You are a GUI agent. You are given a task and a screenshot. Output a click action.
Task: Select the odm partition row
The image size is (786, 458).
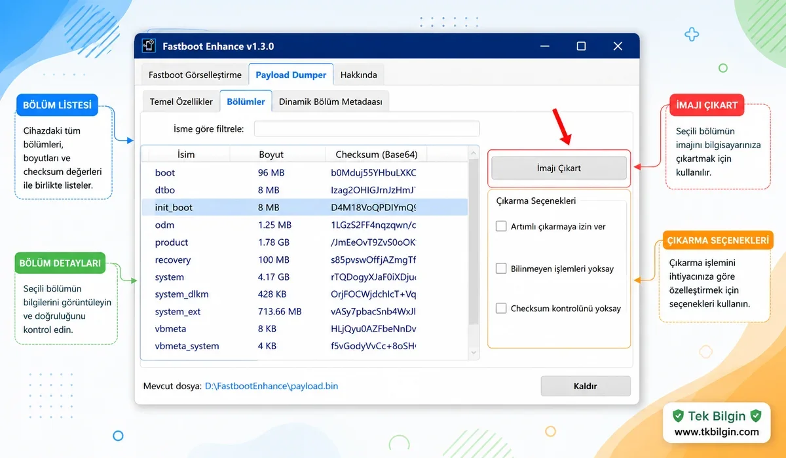305,225
